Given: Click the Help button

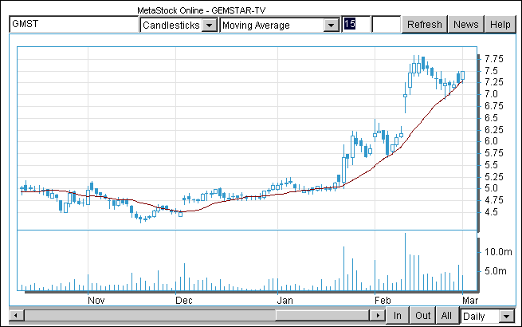Looking at the screenshot, I should [x=500, y=25].
